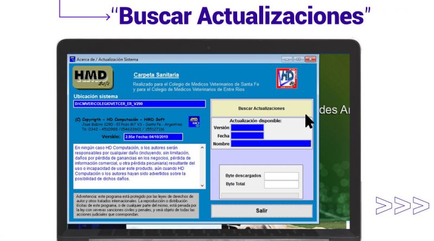Click the Advertencia legal notice text

(x=136, y=205)
